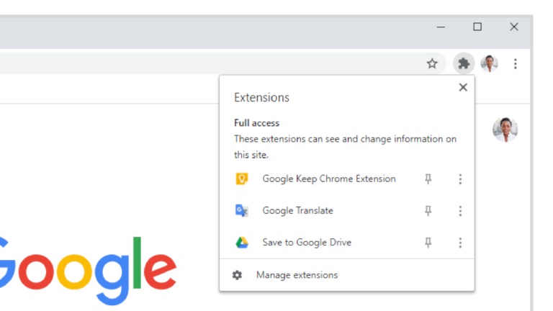Click the Google logo on the page
The width and height of the screenshot is (553, 311).
[88, 271]
